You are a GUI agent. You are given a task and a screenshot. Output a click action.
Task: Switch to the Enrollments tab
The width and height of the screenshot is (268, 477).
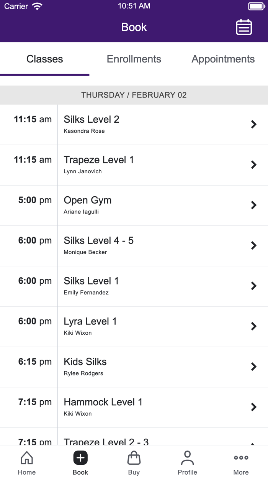point(134,59)
